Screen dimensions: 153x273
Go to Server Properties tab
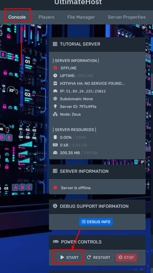click(x=127, y=17)
